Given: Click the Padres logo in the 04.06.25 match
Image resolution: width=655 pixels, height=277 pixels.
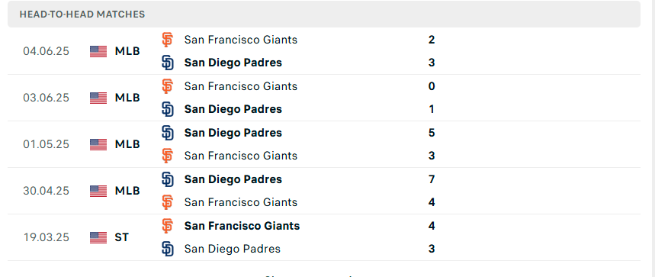Looking at the screenshot, I should click(x=167, y=63).
